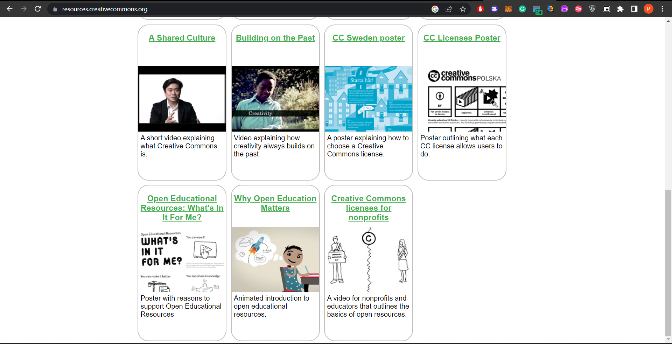The height and width of the screenshot is (344, 672).
Task: Open Extensions puzzle menu
Action: pyautogui.click(x=620, y=9)
